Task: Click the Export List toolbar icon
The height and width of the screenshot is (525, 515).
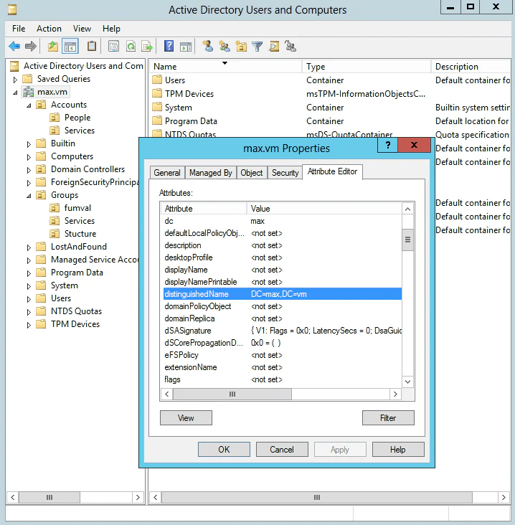Action: click(x=147, y=46)
